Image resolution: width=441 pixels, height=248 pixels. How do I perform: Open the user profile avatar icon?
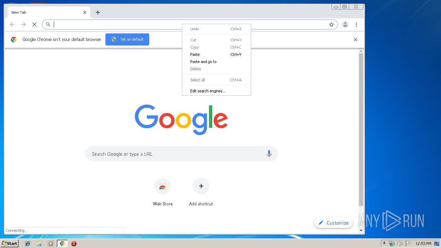tap(345, 24)
